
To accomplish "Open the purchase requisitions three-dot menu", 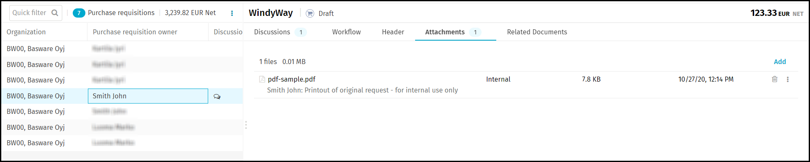I will 232,13.
